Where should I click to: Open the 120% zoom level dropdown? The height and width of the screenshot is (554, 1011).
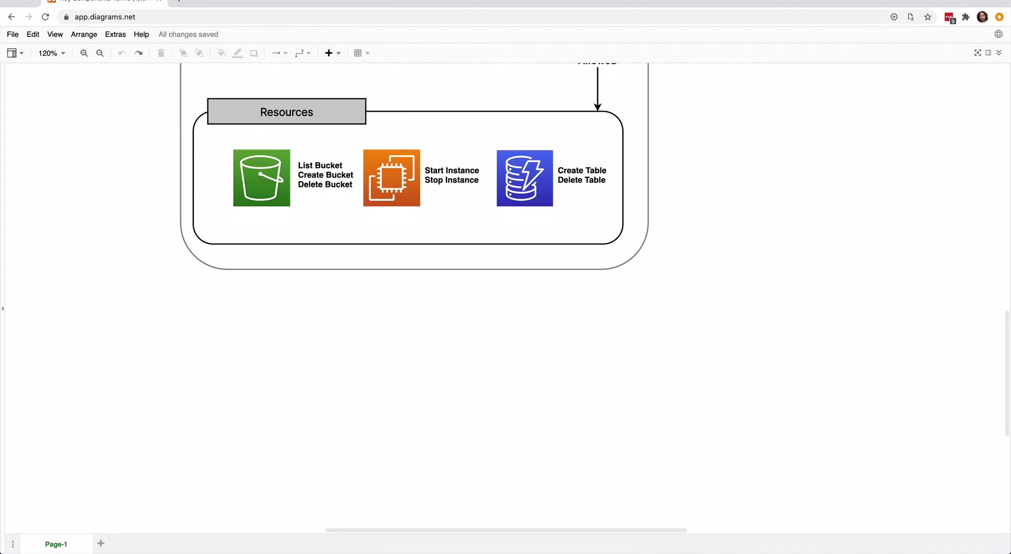(52, 53)
